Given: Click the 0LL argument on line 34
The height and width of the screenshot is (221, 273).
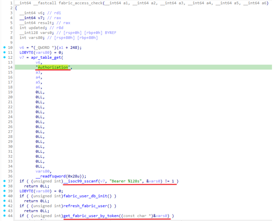Looking at the screenshot, I should 39,166.
